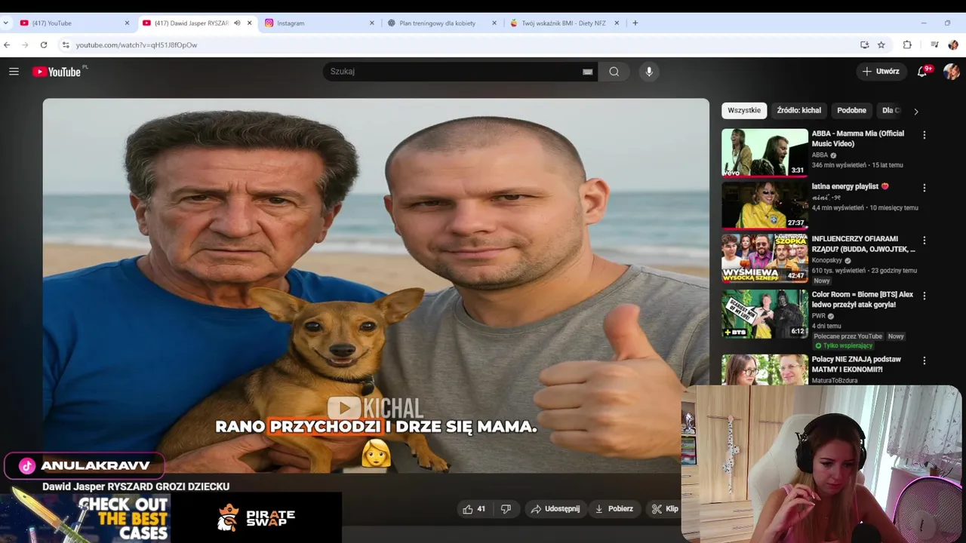Reload the page in the browser
This screenshot has width=966, height=543.
[44, 44]
